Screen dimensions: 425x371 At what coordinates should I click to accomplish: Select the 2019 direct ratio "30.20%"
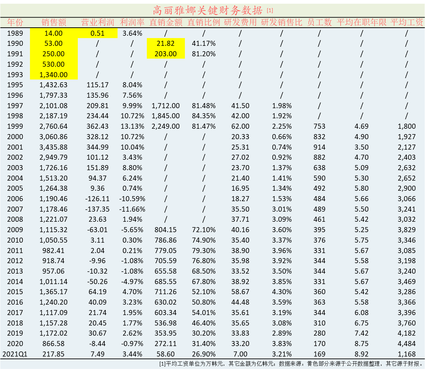[x=204, y=333]
